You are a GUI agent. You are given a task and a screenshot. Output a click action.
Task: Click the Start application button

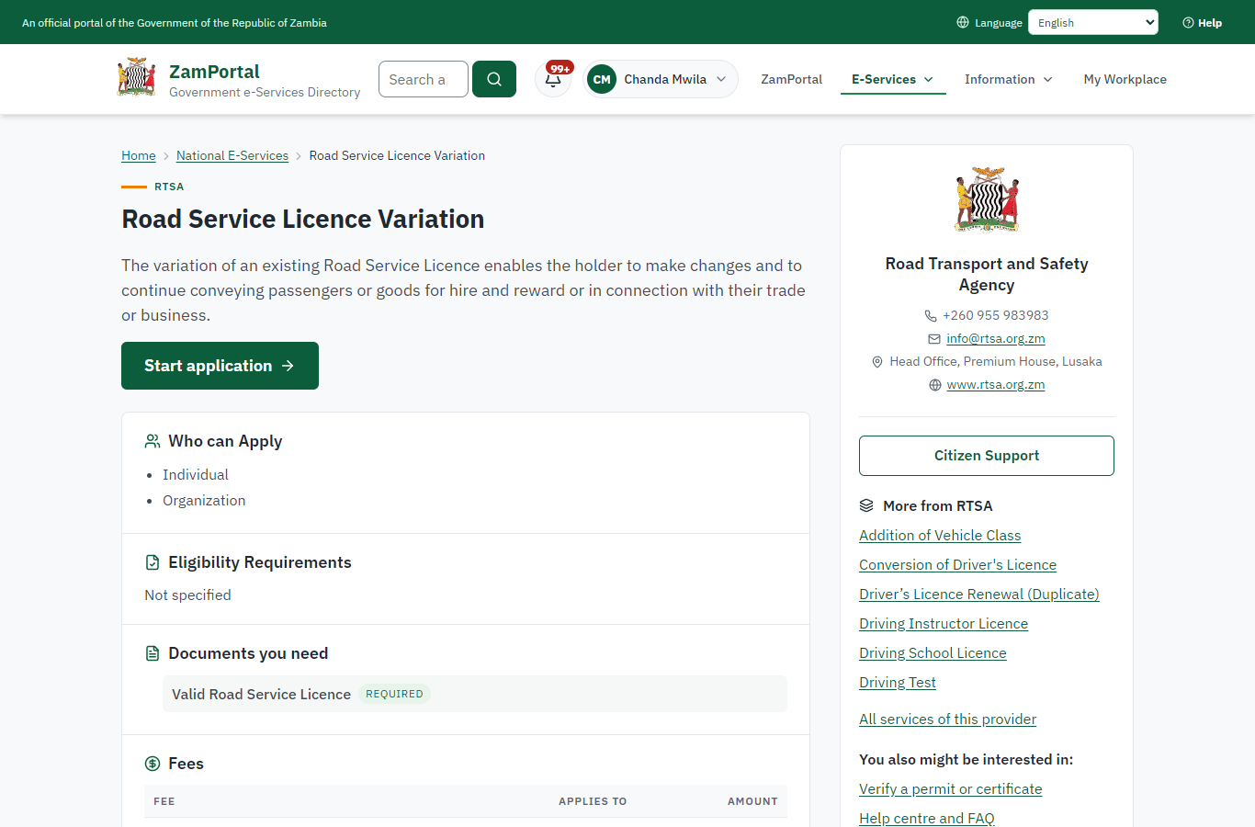220,366
